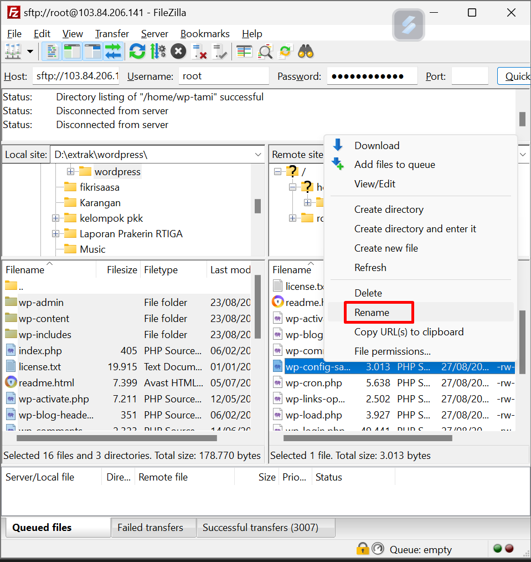Choose View/Edit from context menu

(374, 184)
